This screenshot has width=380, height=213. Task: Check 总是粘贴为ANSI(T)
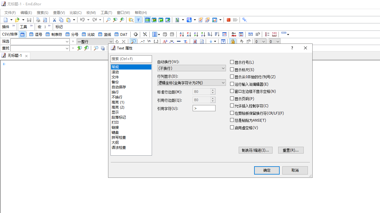[x=232, y=120]
